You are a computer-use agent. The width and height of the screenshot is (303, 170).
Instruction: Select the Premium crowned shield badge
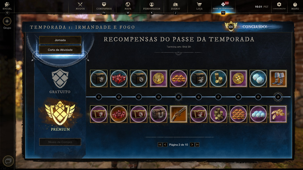tap(60, 113)
